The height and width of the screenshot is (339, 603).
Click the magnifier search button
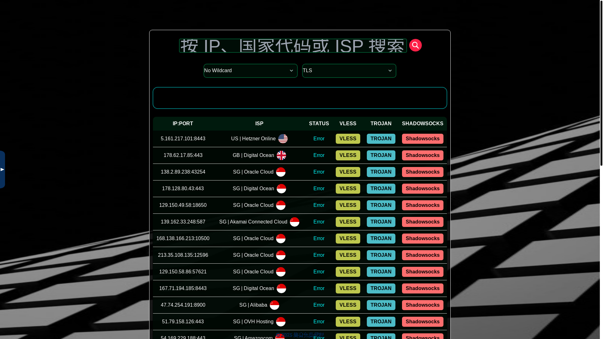415,45
